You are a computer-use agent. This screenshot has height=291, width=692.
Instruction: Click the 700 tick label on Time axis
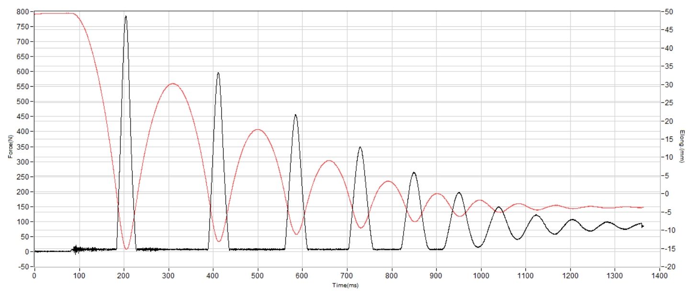(347, 276)
